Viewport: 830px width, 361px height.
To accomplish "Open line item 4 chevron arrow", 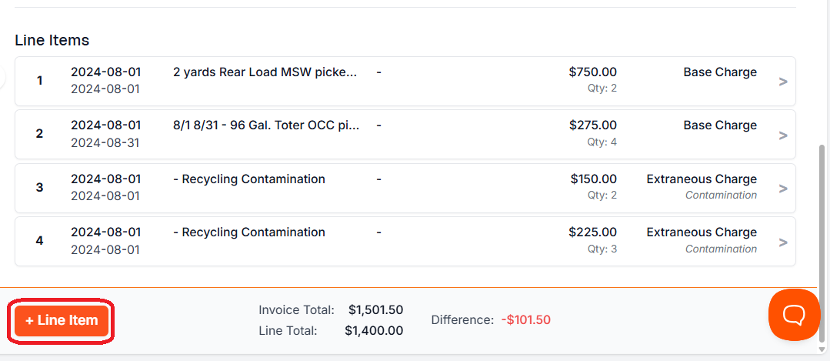I will [783, 242].
